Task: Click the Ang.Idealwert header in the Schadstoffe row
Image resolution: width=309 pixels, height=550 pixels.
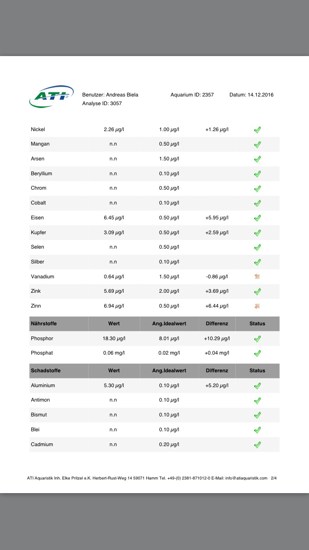Action: (169, 371)
